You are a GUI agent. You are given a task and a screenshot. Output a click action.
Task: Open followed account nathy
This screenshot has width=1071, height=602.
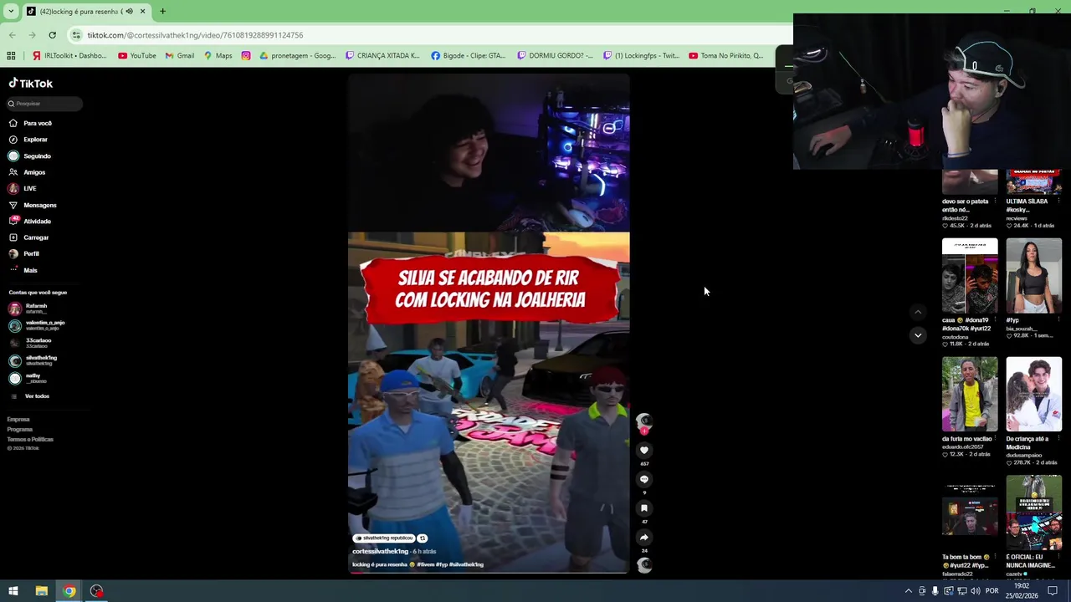28,378
